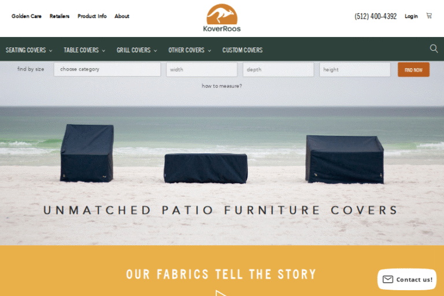The image size is (444, 296).
Task: Open the choose category selector
Action: tap(108, 69)
